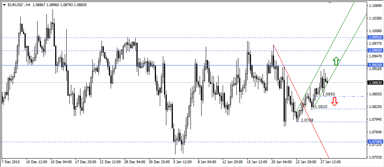The image size is (384, 167).
Task: Open the chart menu triangle beside EURUSD
Action: [5, 5]
